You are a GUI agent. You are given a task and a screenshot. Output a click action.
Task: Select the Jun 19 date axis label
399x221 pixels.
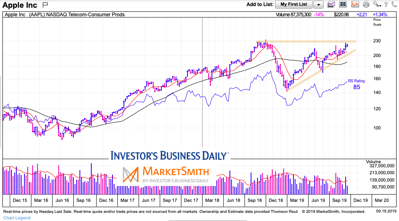[x=318, y=200]
